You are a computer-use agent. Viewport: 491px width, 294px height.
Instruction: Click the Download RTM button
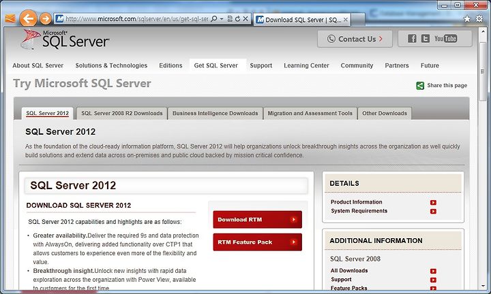(x=257, y=220)
